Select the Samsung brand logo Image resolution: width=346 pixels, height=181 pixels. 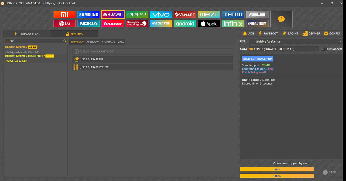click(x=89, y=15)
